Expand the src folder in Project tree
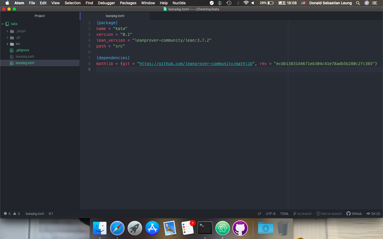Viewport: 383px width, 239px height. 8,44
